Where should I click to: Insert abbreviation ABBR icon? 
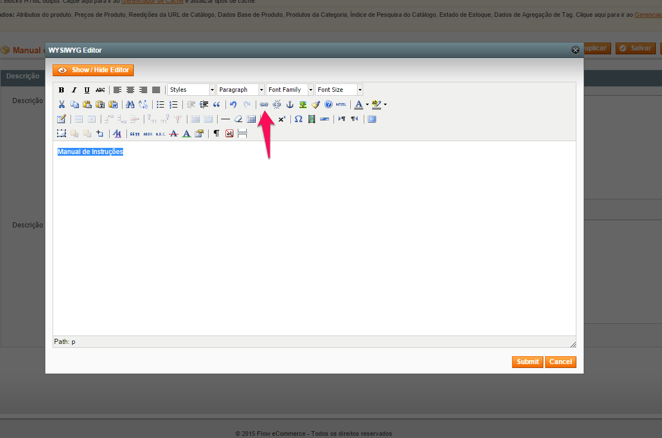pyautogui.click(x=148, y=134)
